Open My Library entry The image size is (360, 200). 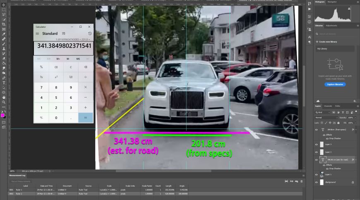pos(335,49)
